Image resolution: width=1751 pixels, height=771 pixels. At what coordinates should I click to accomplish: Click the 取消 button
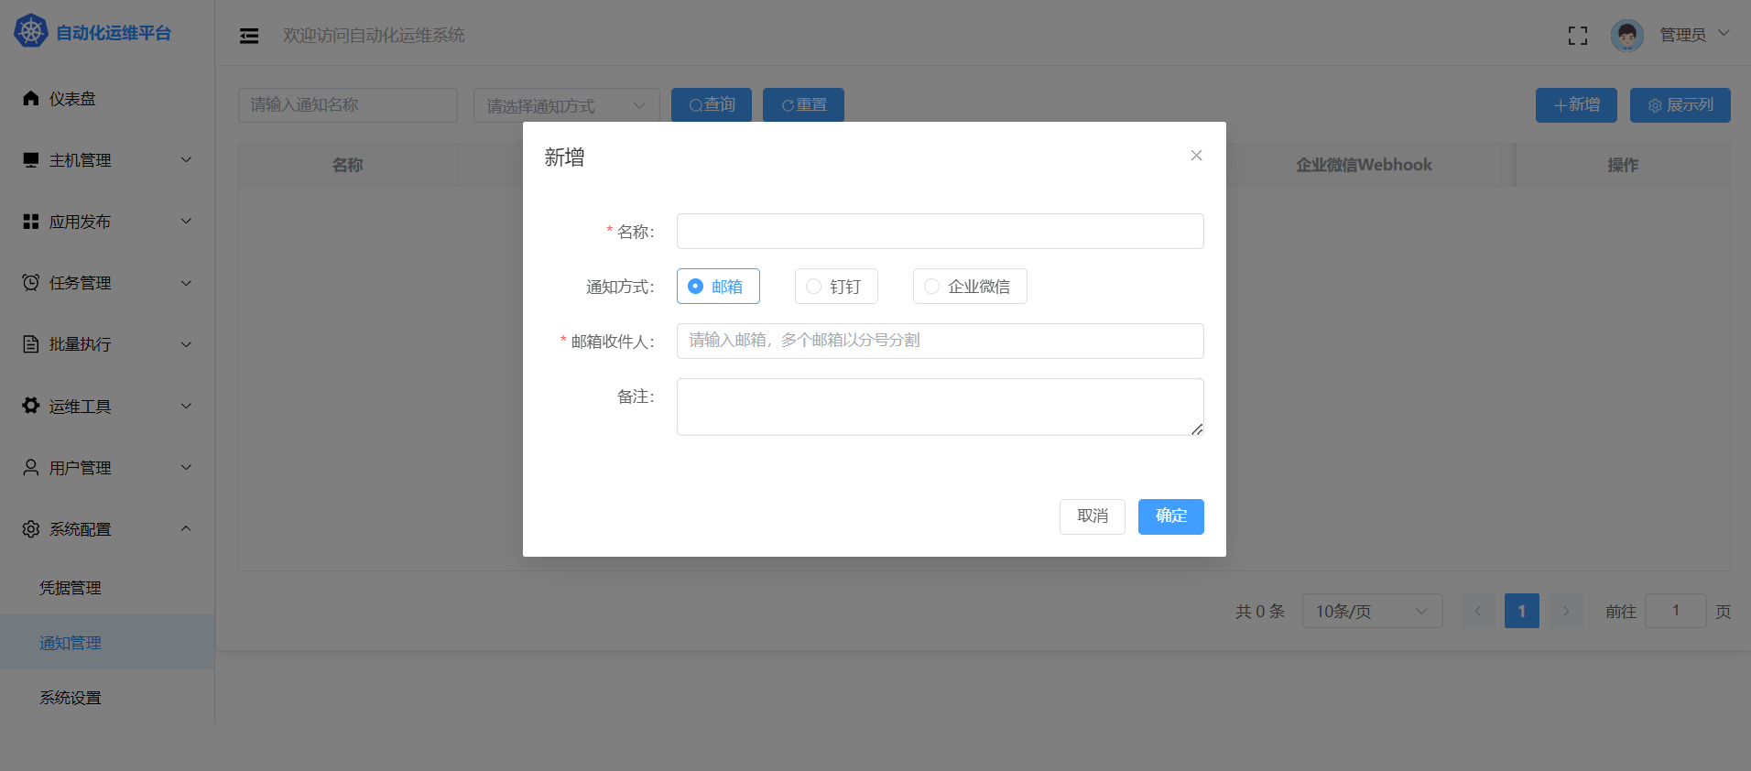[x=1092, y=516]
